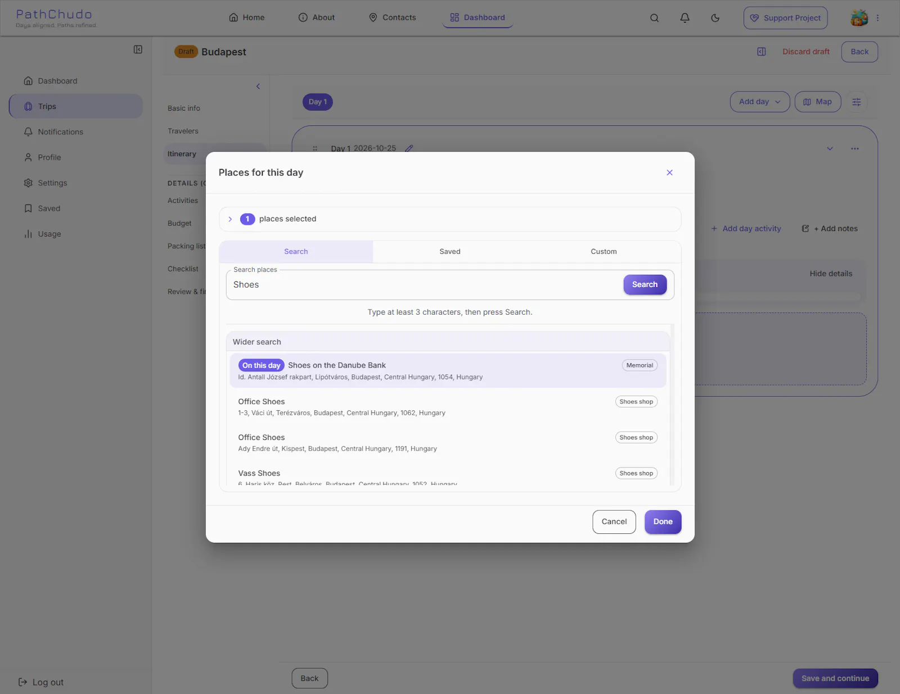The height and width of the screenshot is (694, 900).
Task: Select the Search tab
Action: click(296, 252)
